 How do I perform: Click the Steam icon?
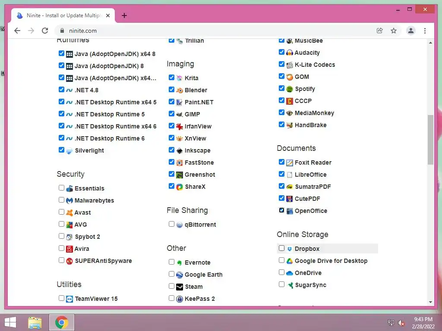point(179,287)
